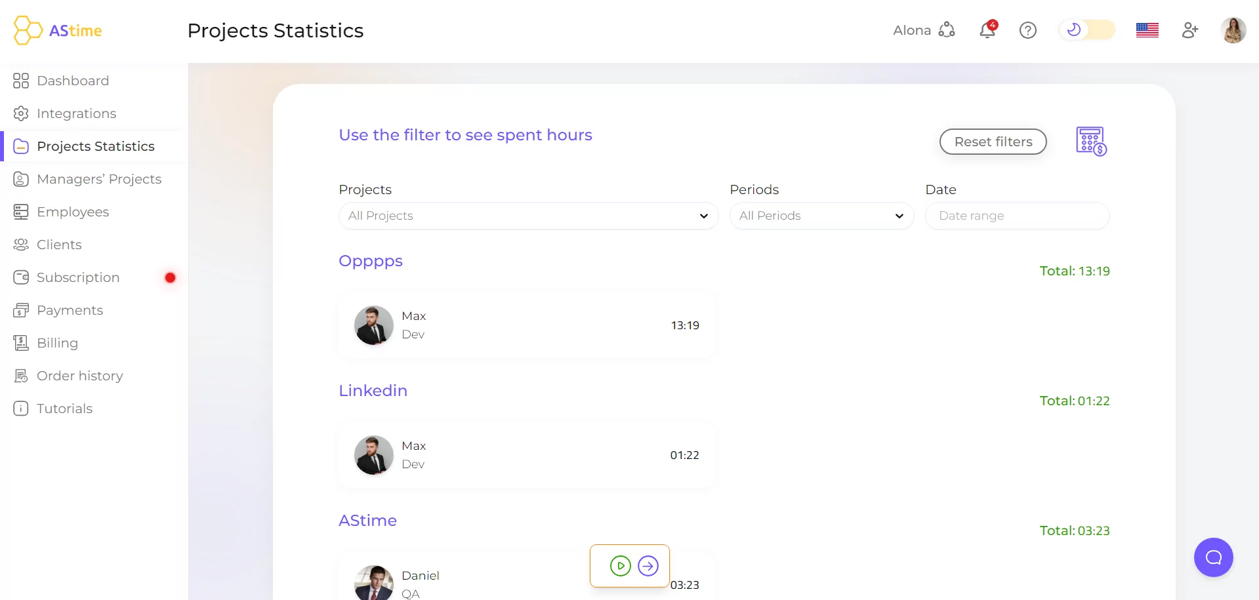
Task: Click the add user icon
Action: (x=1189, y=30)
